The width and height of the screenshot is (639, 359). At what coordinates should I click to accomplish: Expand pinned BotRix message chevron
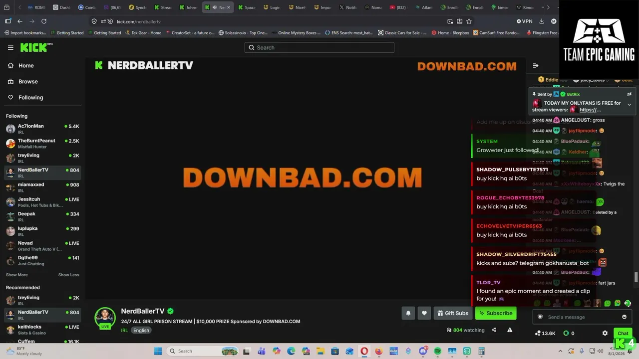629,105
